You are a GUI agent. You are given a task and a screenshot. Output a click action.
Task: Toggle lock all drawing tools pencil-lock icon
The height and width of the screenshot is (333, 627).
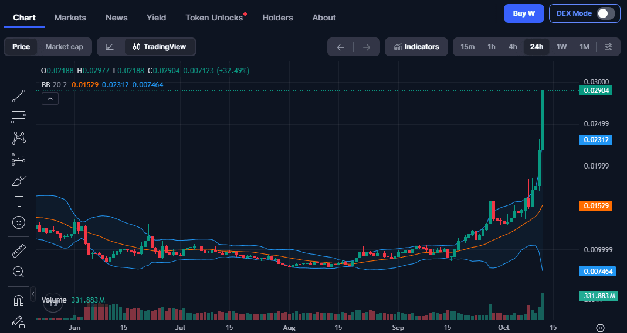(19, 321)
